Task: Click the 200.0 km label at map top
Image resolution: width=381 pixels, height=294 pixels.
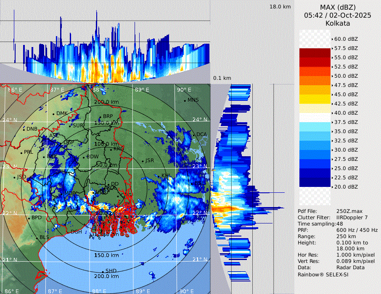Action: (x=105, y=102)
